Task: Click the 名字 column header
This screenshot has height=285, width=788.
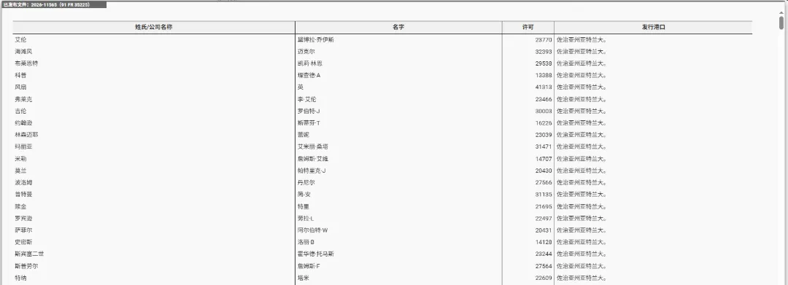Action: (398, 27)
